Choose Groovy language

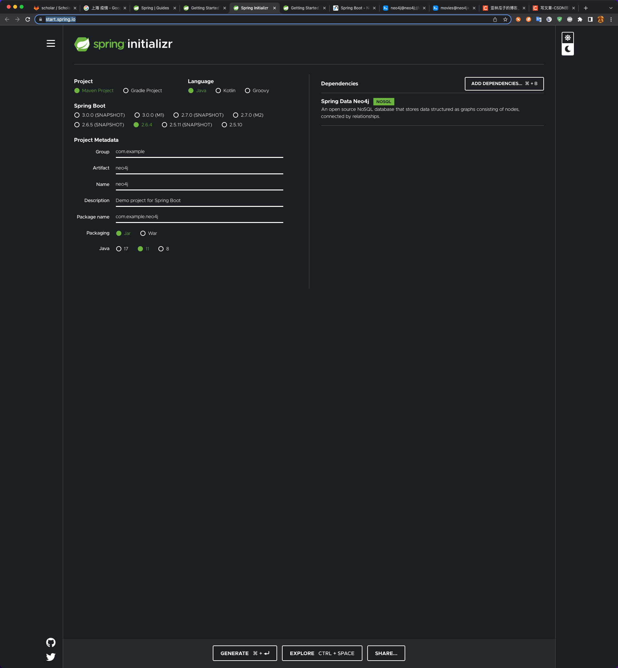pos(257,91)
